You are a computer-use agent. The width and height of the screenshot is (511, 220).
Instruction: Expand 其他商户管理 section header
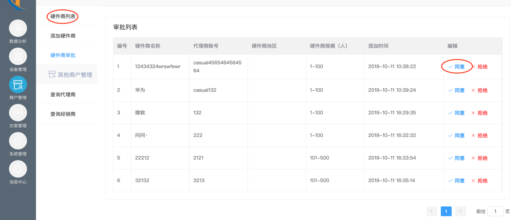tap(70, 75)
